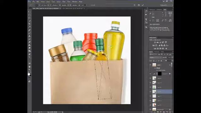This screenshot has width=201, height=113.
Task: Open the Image menu
Action: coord(43,2)
